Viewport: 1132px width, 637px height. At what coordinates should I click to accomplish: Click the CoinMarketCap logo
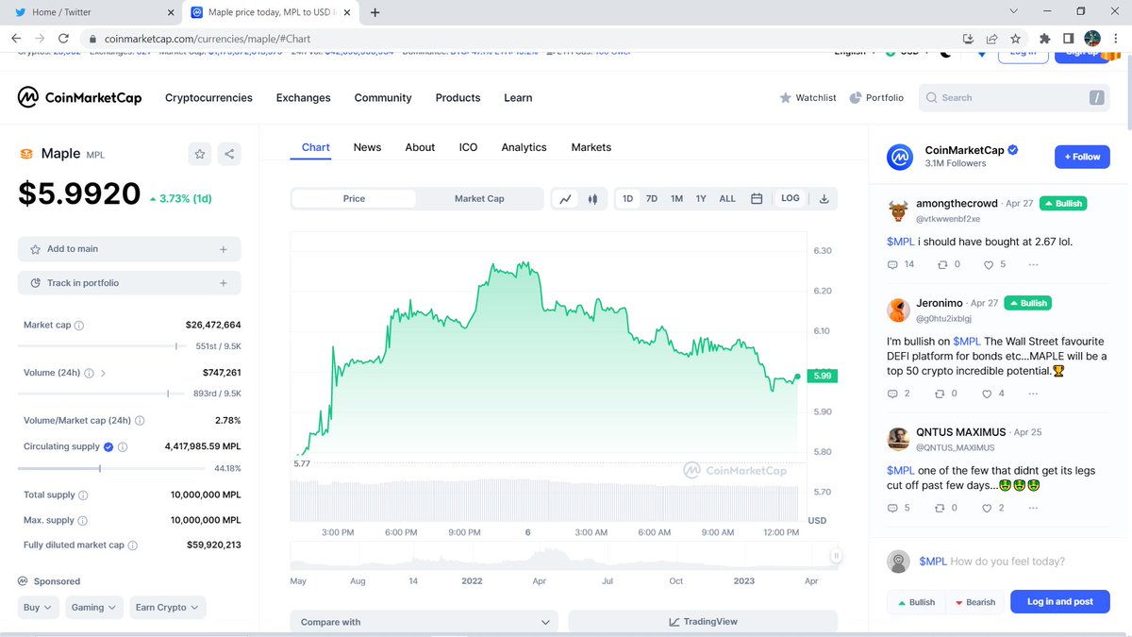pos(80,97)
